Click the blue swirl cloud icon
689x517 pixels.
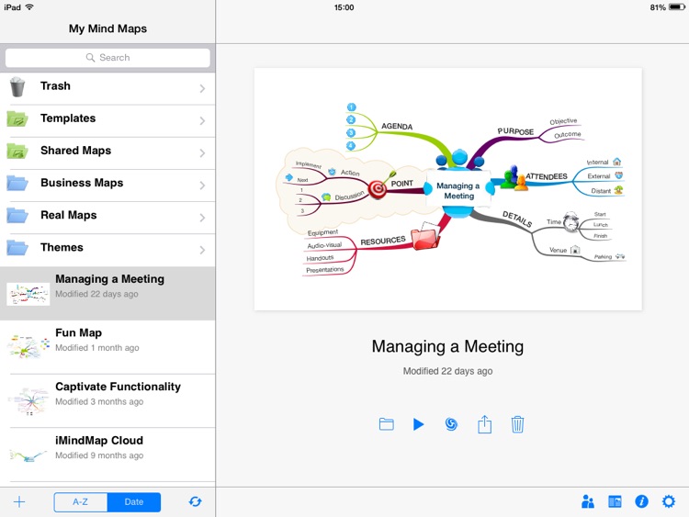(451, 424)
